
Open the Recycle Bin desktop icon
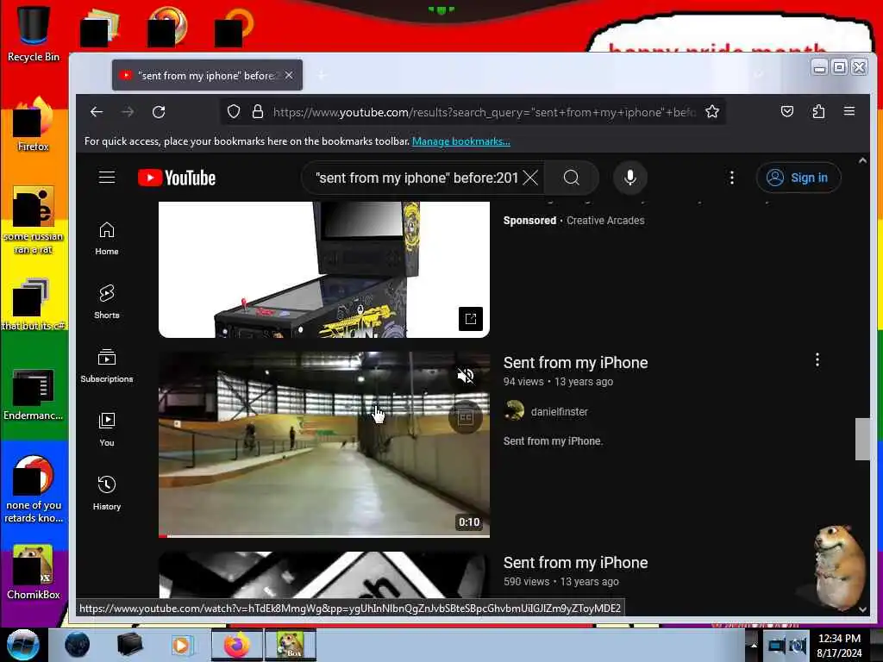pyautogui.click(x=34, y=34)
